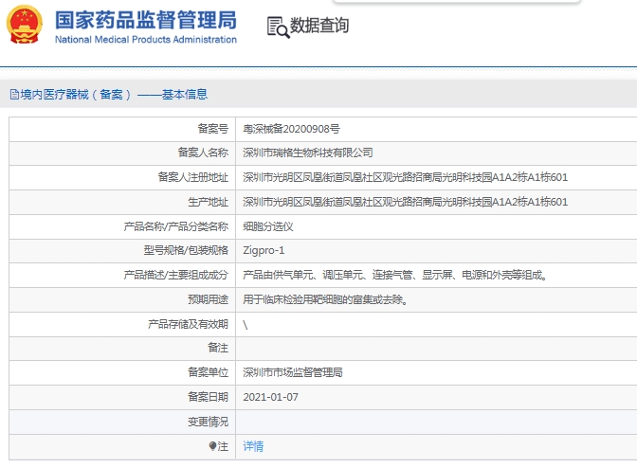
Task: Click the 备案日期 label
Action: click(x=208, y=397)
